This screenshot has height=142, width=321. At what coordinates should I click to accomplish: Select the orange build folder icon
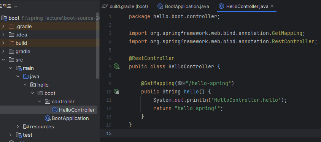pos(11,43)
